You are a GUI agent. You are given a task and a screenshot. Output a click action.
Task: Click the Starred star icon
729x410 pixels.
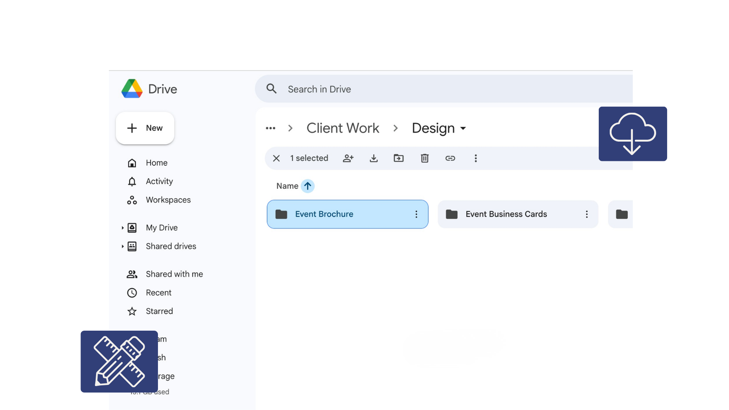coord(132,311)
